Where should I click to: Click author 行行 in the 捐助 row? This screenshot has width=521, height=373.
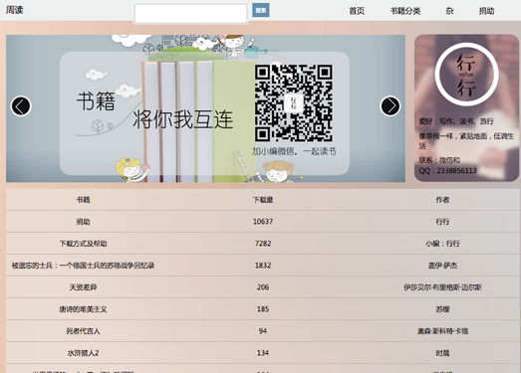(x=442, y=222)
